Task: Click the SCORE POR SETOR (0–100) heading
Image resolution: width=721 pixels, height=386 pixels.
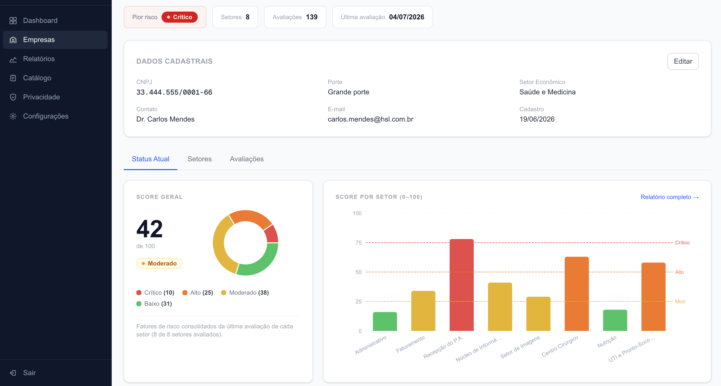Action: coord(379,197)
